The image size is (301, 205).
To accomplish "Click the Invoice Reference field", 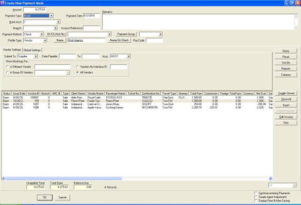I will click(x=91, y=28).
